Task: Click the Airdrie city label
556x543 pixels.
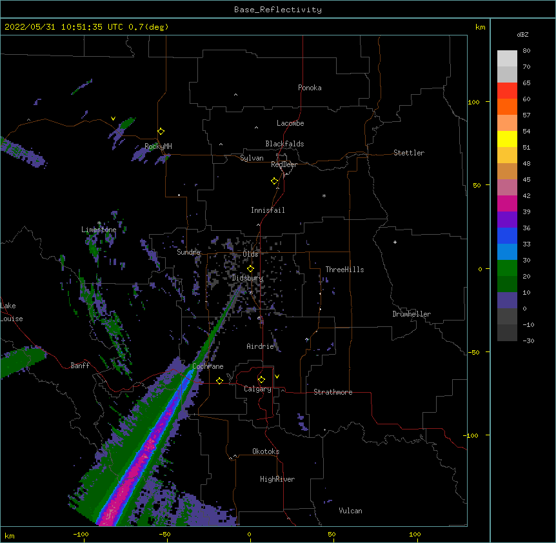Action: (260, 346)
